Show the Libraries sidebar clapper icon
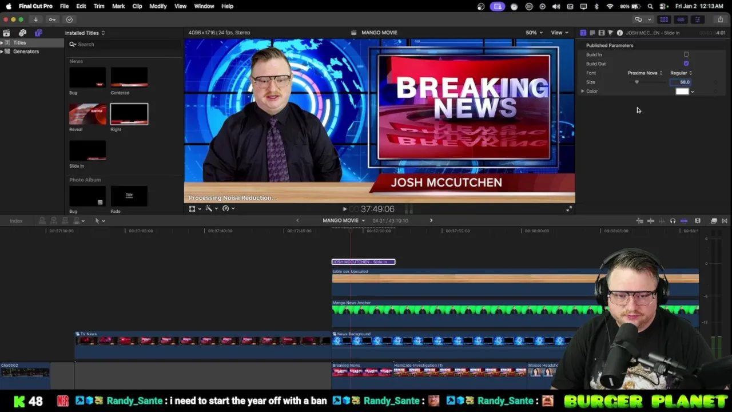This screenshot has width=732, height=412. coord(6,33)
